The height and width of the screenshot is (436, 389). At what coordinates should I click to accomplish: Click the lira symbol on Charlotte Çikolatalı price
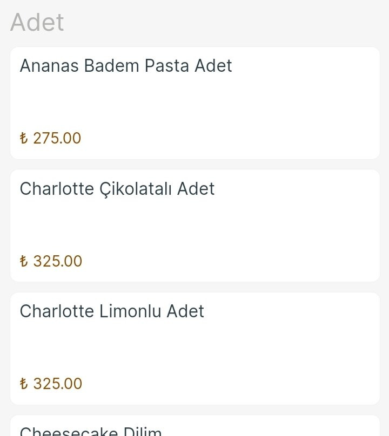coord(23,261)
